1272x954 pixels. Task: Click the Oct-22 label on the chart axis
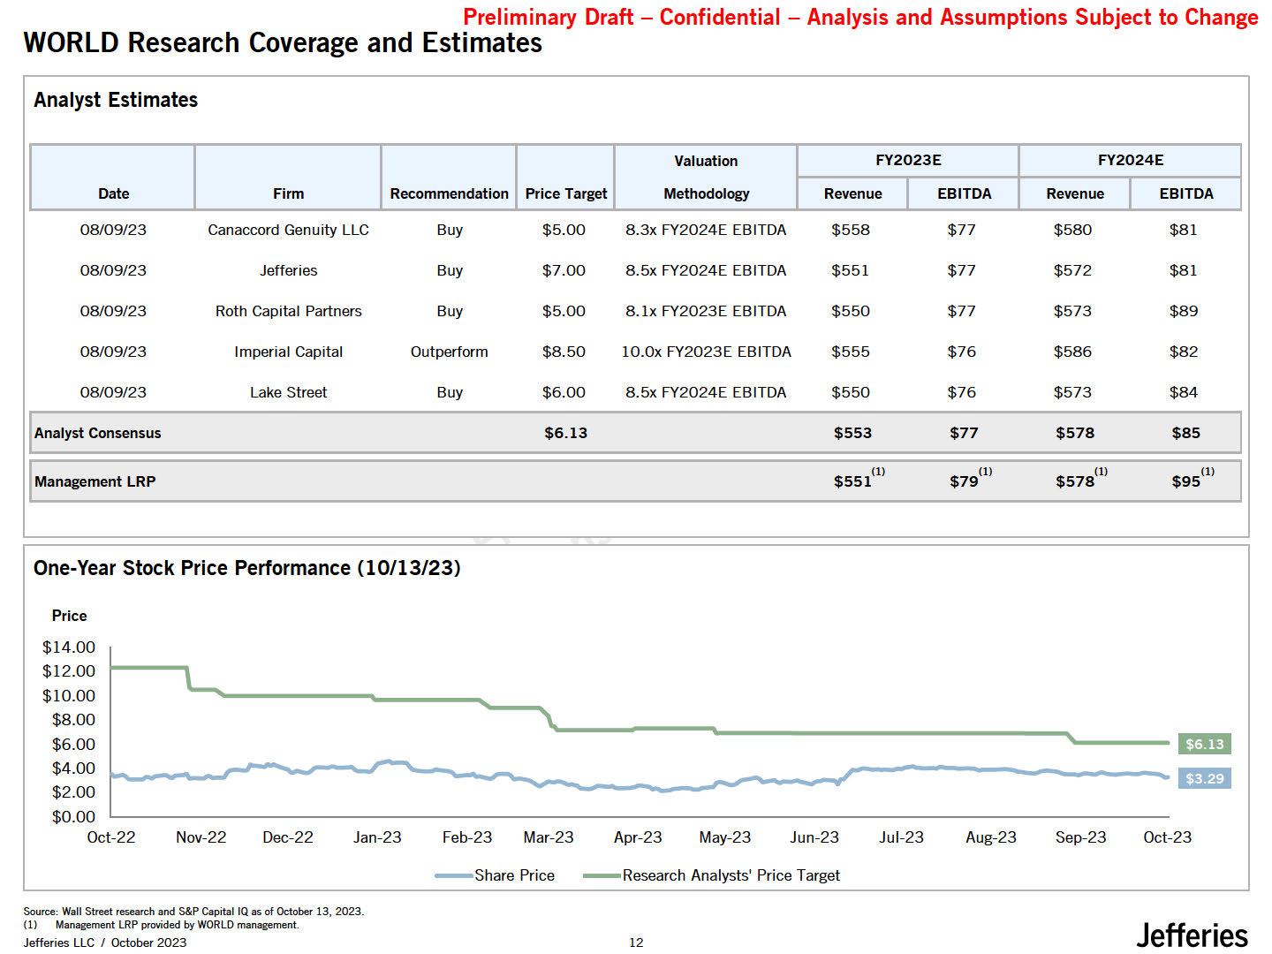(111, 837)
